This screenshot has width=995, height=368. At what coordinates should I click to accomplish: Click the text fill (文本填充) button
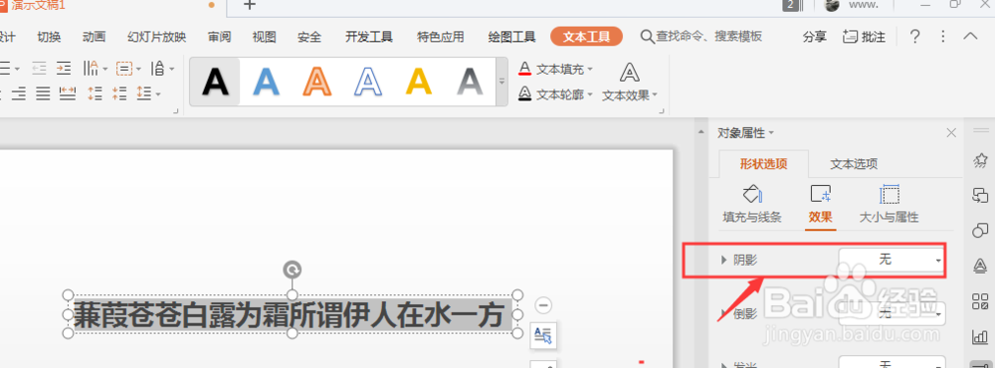(556, 69)
